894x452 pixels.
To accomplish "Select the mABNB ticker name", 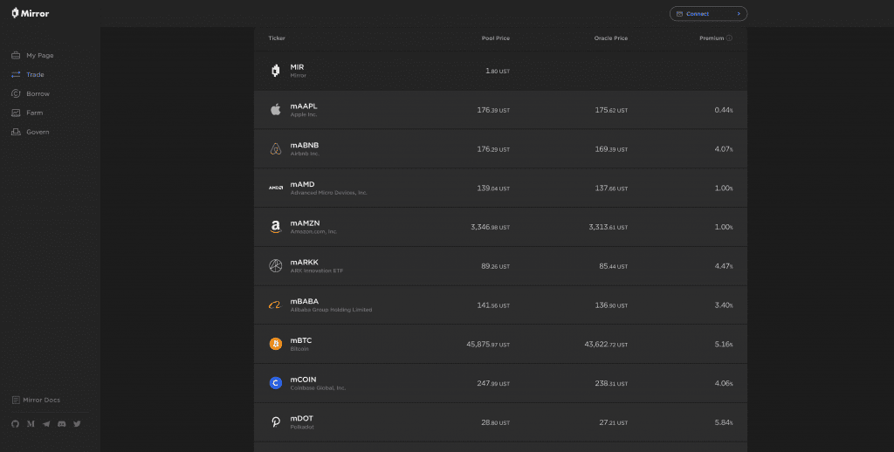I will pos(305,146).
